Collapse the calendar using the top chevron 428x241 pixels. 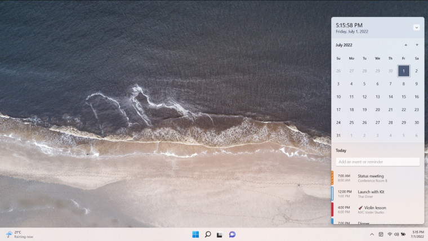[416, 27]
